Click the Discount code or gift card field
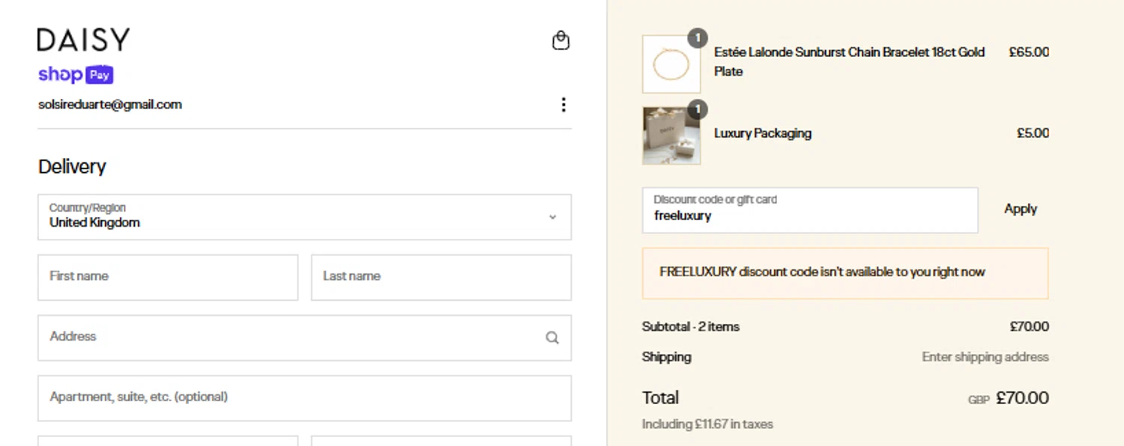The image size is (1124, 446). click(810, 210)
